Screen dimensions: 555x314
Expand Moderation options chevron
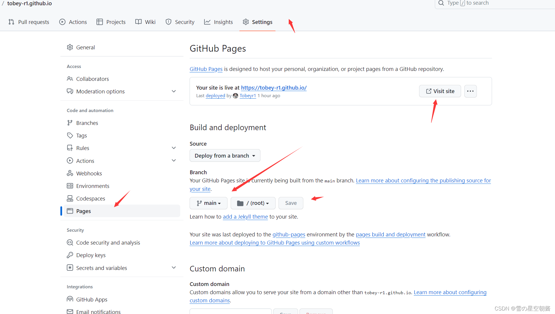point(174,91)
